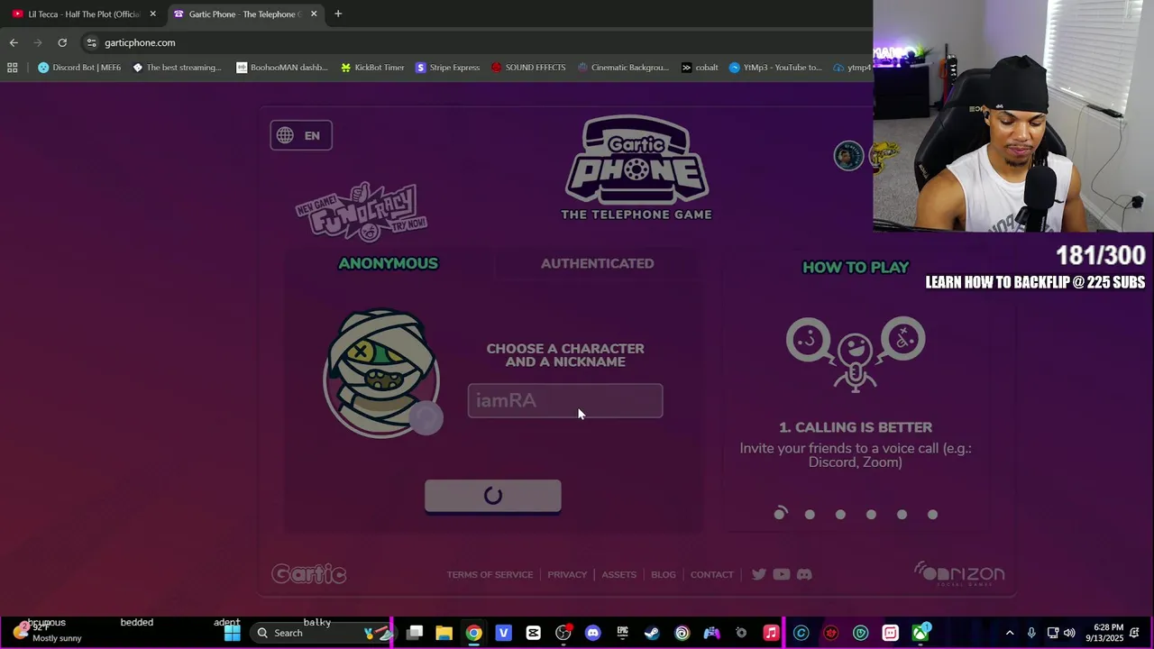Click the microphone tray icon
Image resolution: width=1154 pixels, height=649 pixels.
(x=1031, y=633)
